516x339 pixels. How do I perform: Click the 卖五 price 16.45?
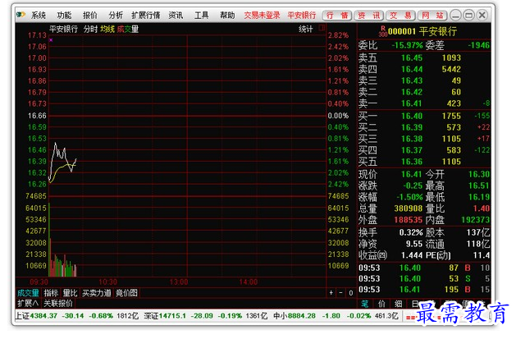coord(412,58)
